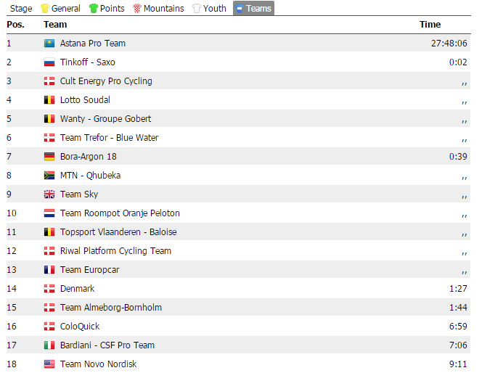
Task: Click the Kazakhstan flag next to Astana Pro Team
Action: (49, 44)
